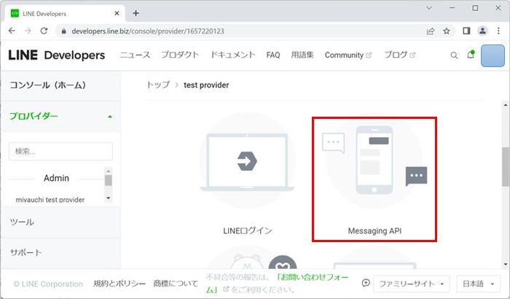The height and width of the screenshot is (299, 510).
Task: Click the page scrollbar thumb
Action: [506, 166]
